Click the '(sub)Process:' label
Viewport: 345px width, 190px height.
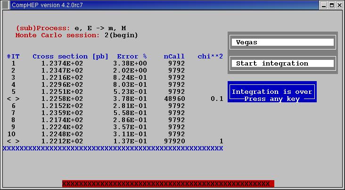(x=43, y=28)
